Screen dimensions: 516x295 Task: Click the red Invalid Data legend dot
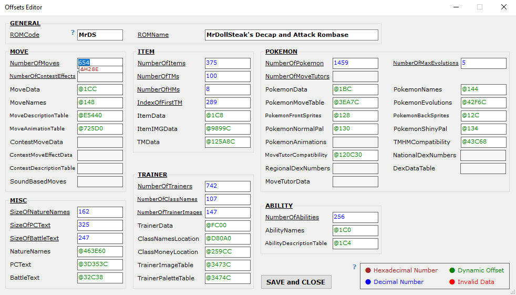(452, 282)
